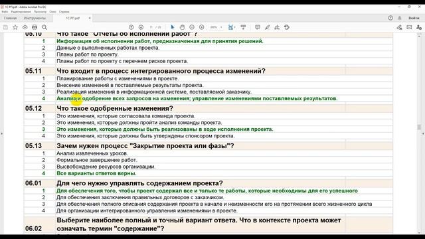Click the Save file icon in toolbar
This screenshot has height=239, width=425.
click(x=5, y=27)
